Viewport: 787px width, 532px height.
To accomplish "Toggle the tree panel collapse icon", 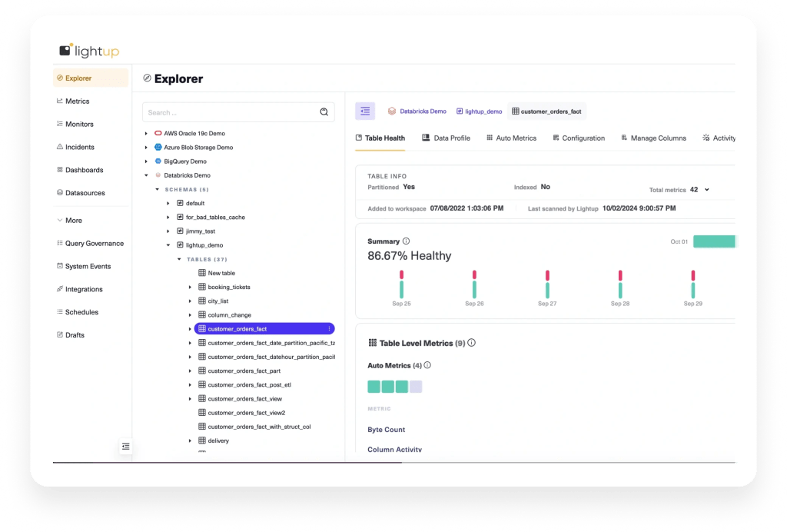I will coord(365,111).
